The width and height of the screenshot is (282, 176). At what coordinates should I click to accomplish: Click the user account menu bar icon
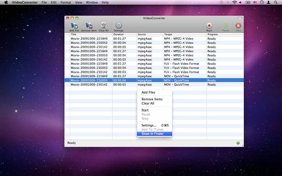tap(269, 2)
